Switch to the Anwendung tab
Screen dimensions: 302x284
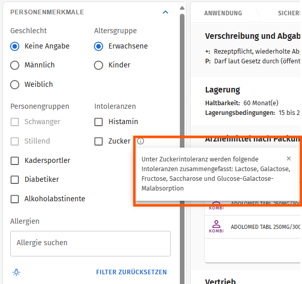click(223, 13)
